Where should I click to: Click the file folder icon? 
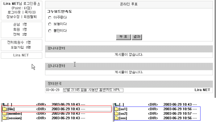[5, 109]
